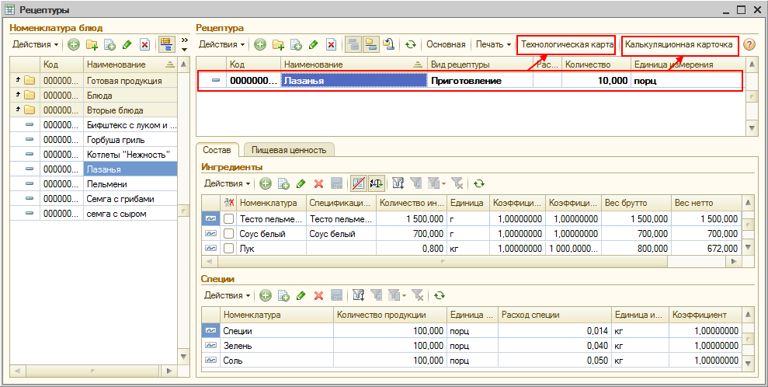Switch to the Пищевая ценность tab

tap(288, 150)
